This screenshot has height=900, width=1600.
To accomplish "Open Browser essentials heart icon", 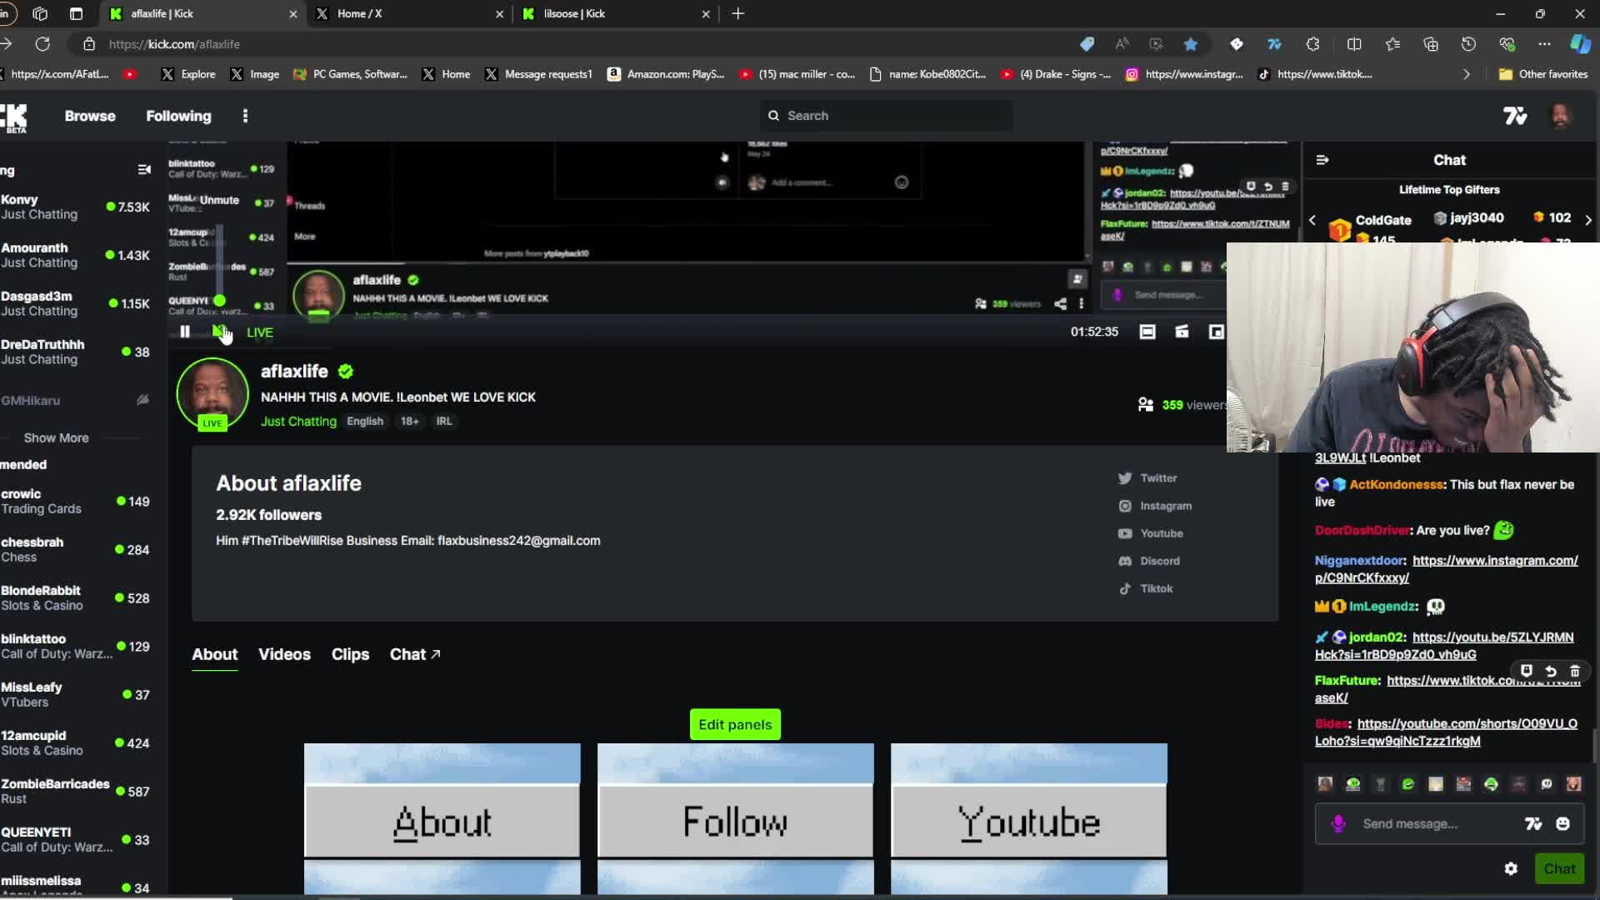I will [1507, 44].
